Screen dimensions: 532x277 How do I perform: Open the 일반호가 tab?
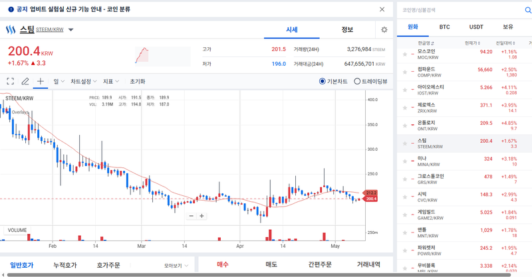22,265
